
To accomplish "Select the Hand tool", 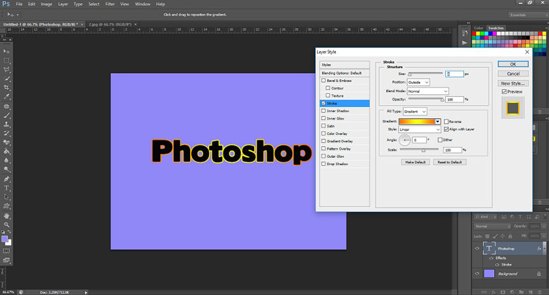I will coord(7,215).
